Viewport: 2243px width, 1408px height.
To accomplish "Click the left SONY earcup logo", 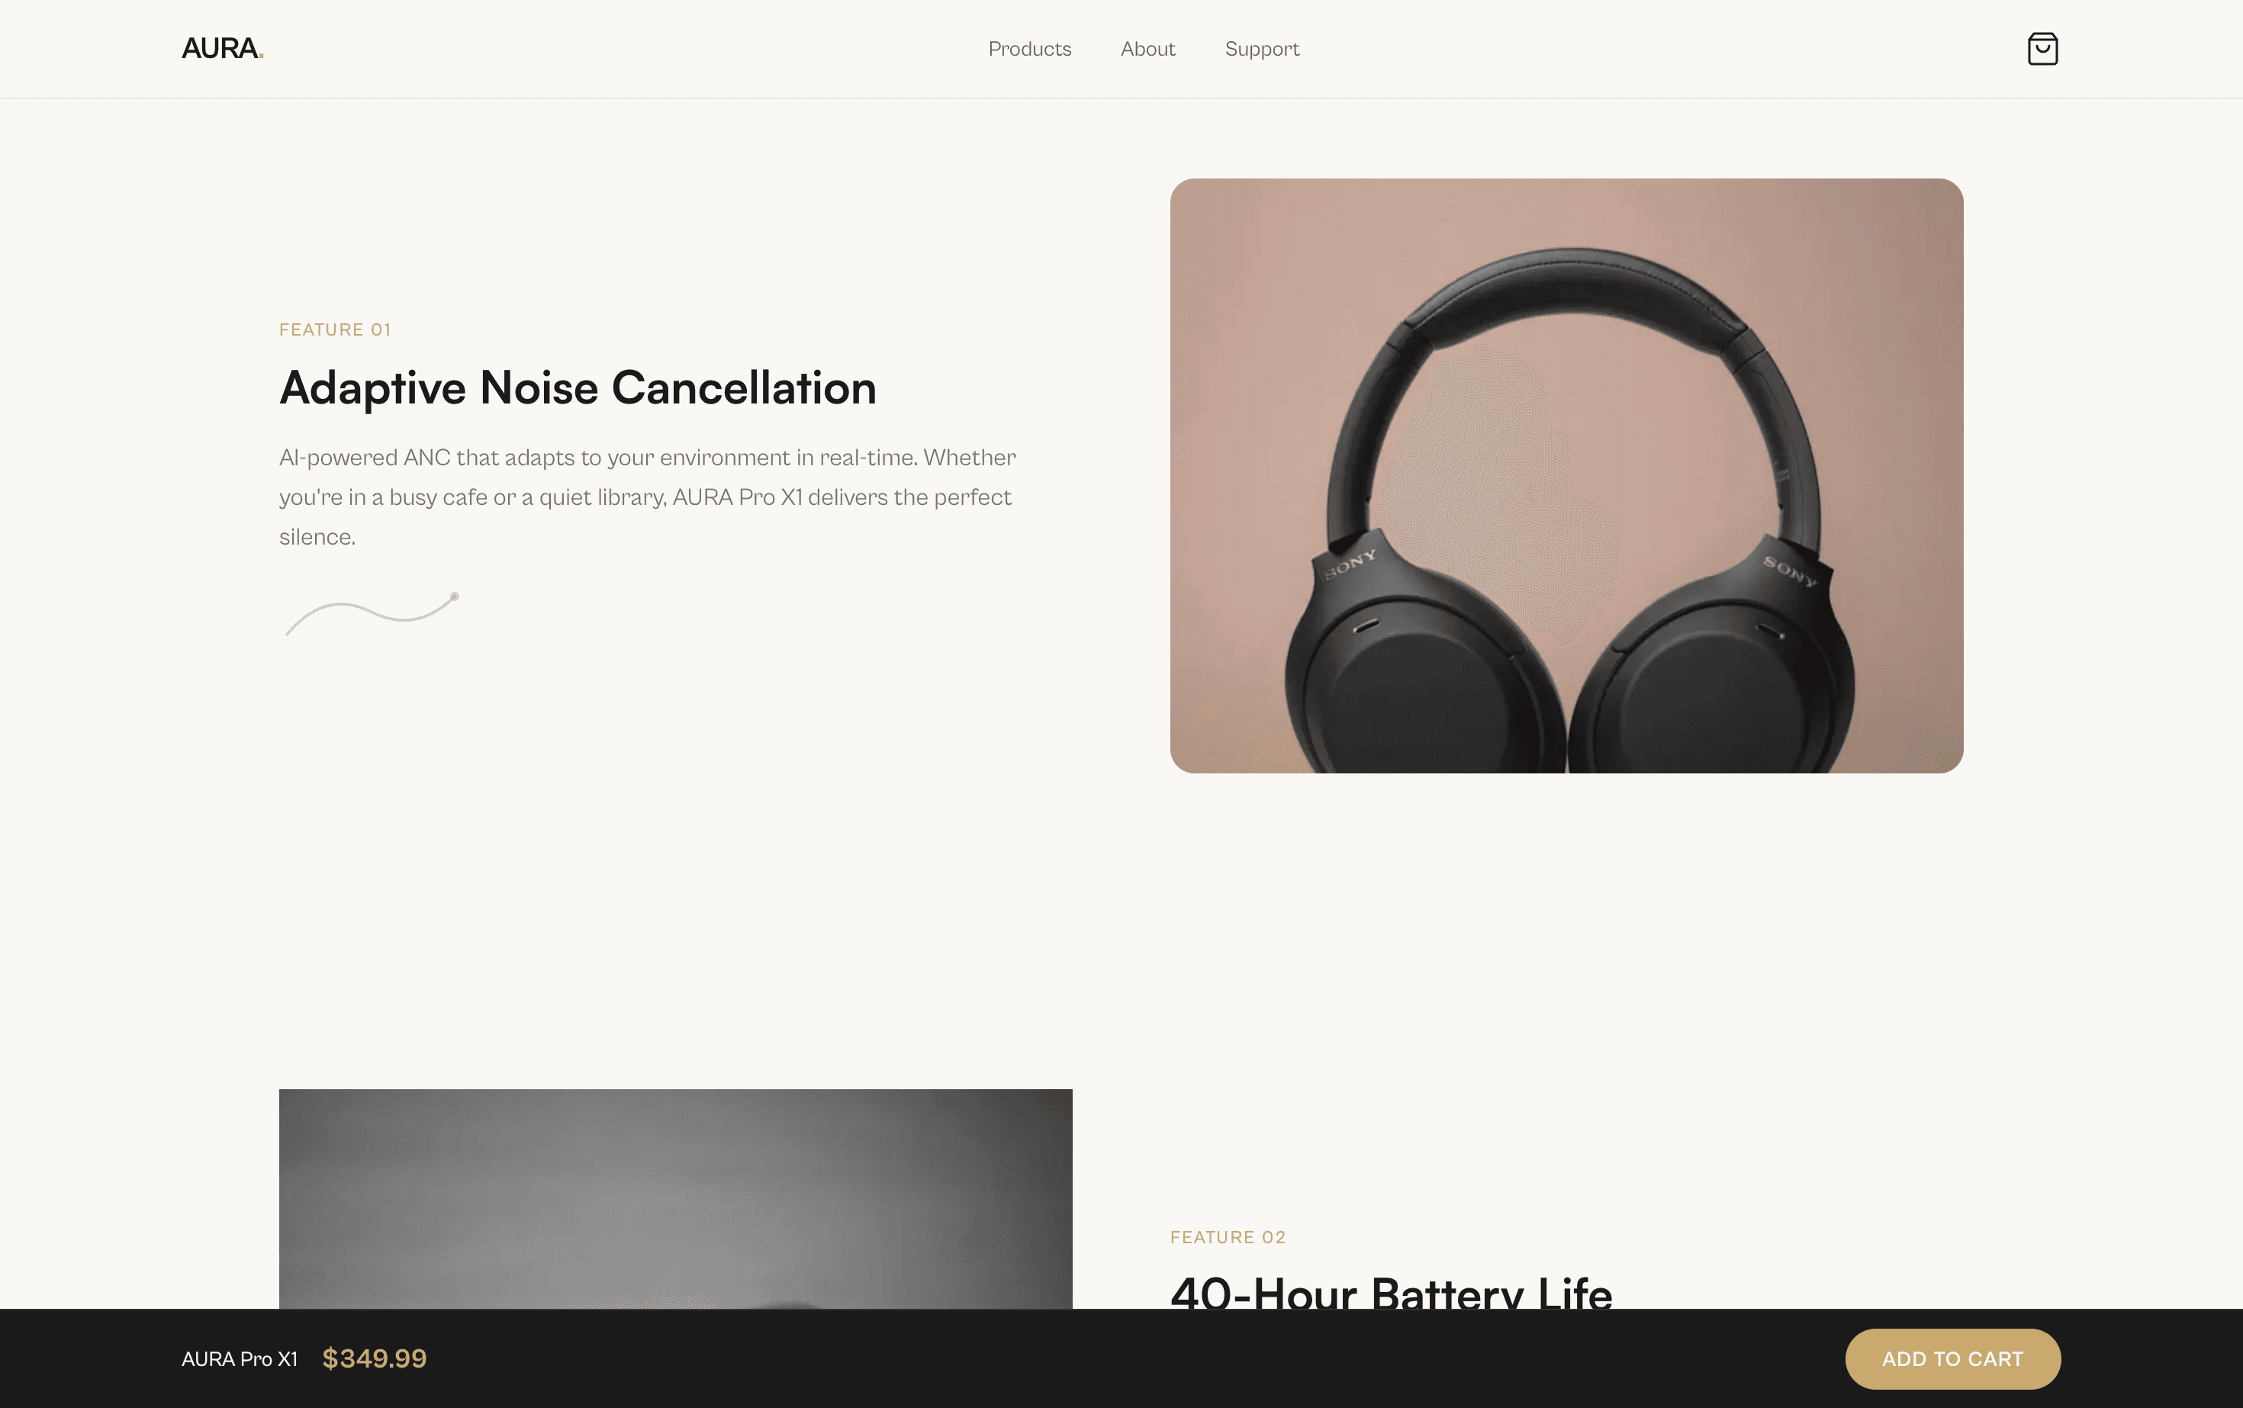I will [x=1350, y=564].
